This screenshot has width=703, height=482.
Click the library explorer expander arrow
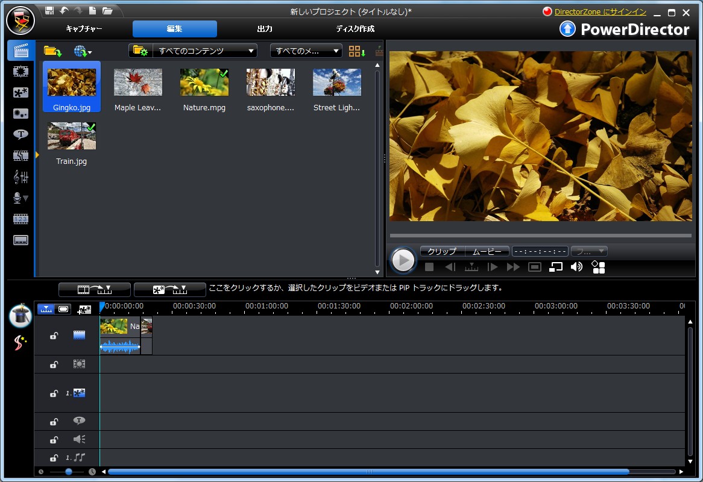37,155
